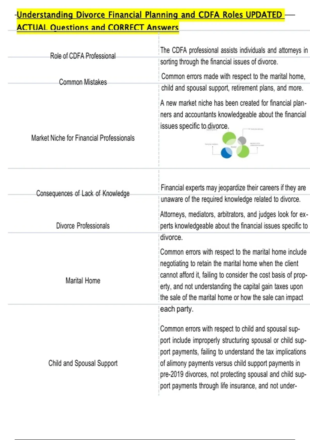Click the gray circle in the market diagram

tap(242, 141)
